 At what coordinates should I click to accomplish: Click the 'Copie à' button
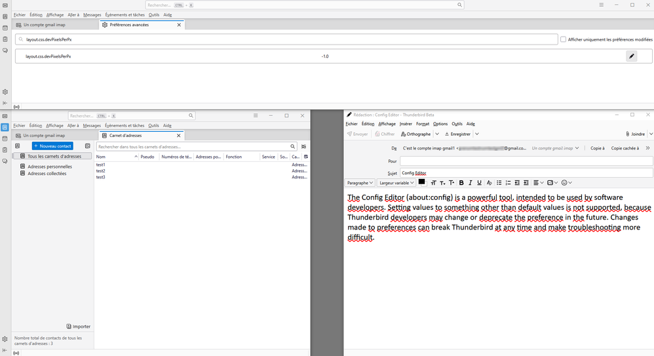597,148
